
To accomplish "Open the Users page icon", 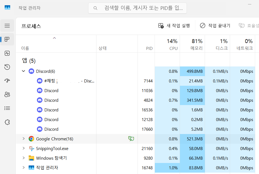I will pyautogui.click(x=7, y=94).
